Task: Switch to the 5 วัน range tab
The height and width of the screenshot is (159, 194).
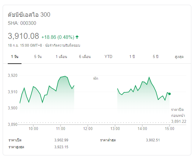Action: tap(38, 56)
